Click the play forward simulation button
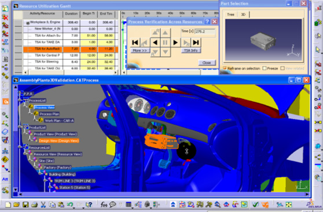 175,43
